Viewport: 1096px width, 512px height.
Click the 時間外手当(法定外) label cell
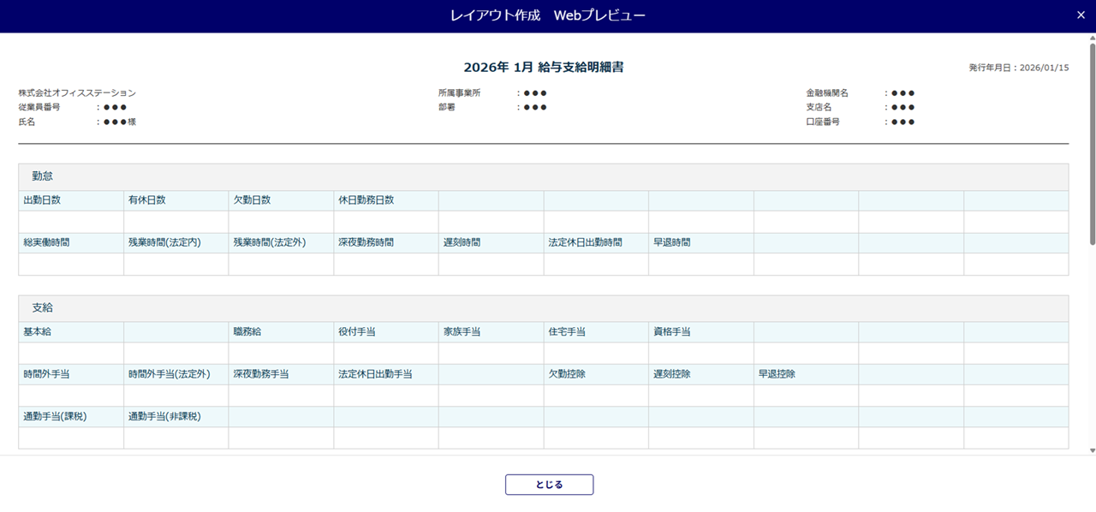click(x=169, y=374)
